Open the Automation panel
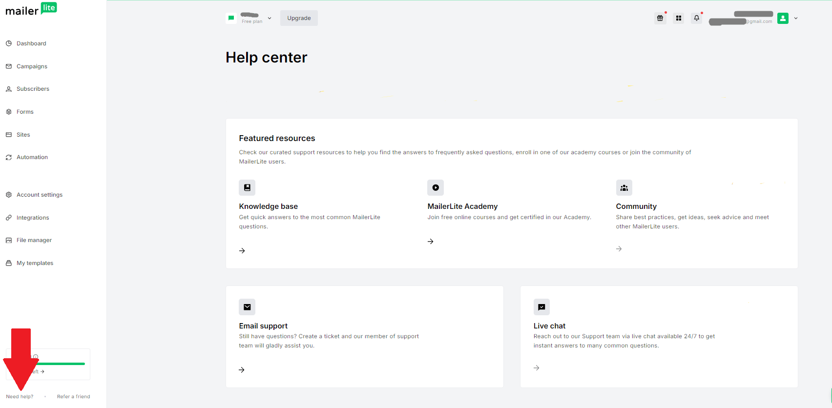This screenshot has width=832, height=408. (x=32, y=157)
